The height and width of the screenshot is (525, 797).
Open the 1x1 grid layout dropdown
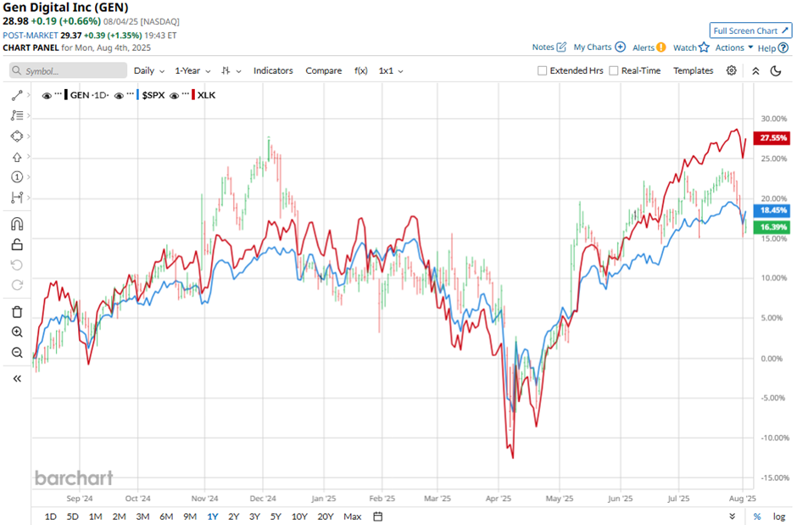[x=391, y=70]
